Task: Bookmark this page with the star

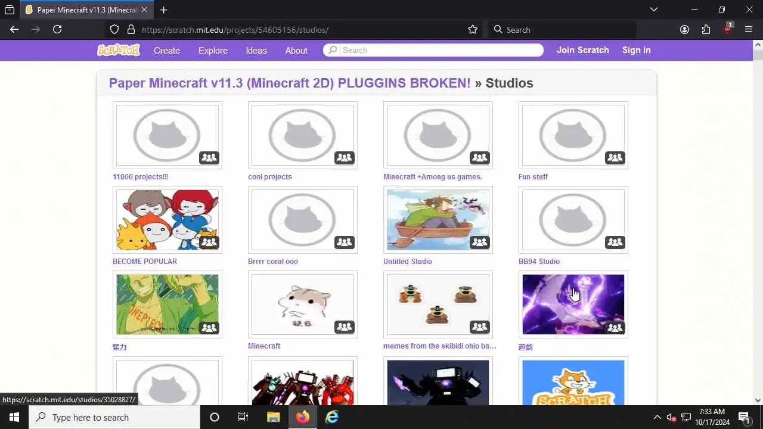Action: pos(473,30)
